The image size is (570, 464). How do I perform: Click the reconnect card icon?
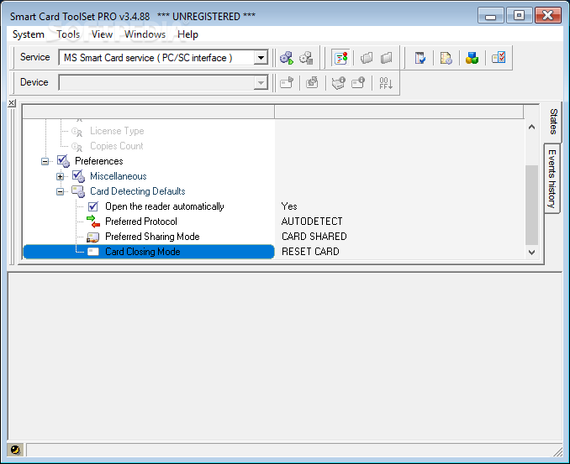coord(312,83)
